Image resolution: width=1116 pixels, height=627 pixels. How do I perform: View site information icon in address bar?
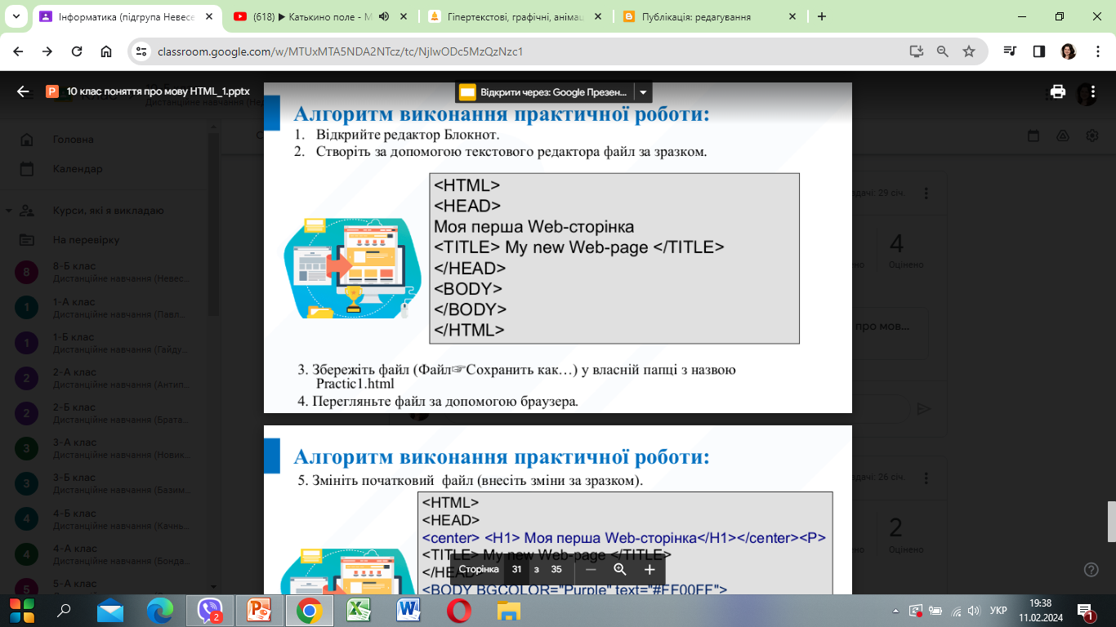click(141, 51)
